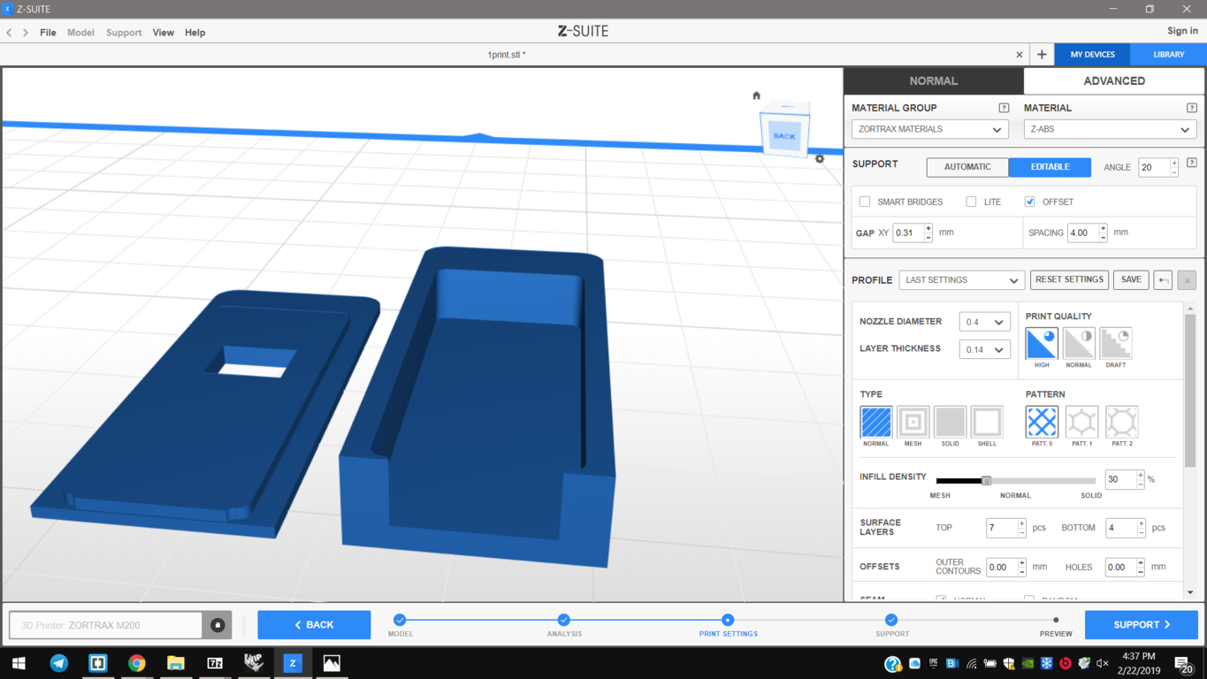
Task: Enable the Lite support checkbox
Action: tap(971, 202)
